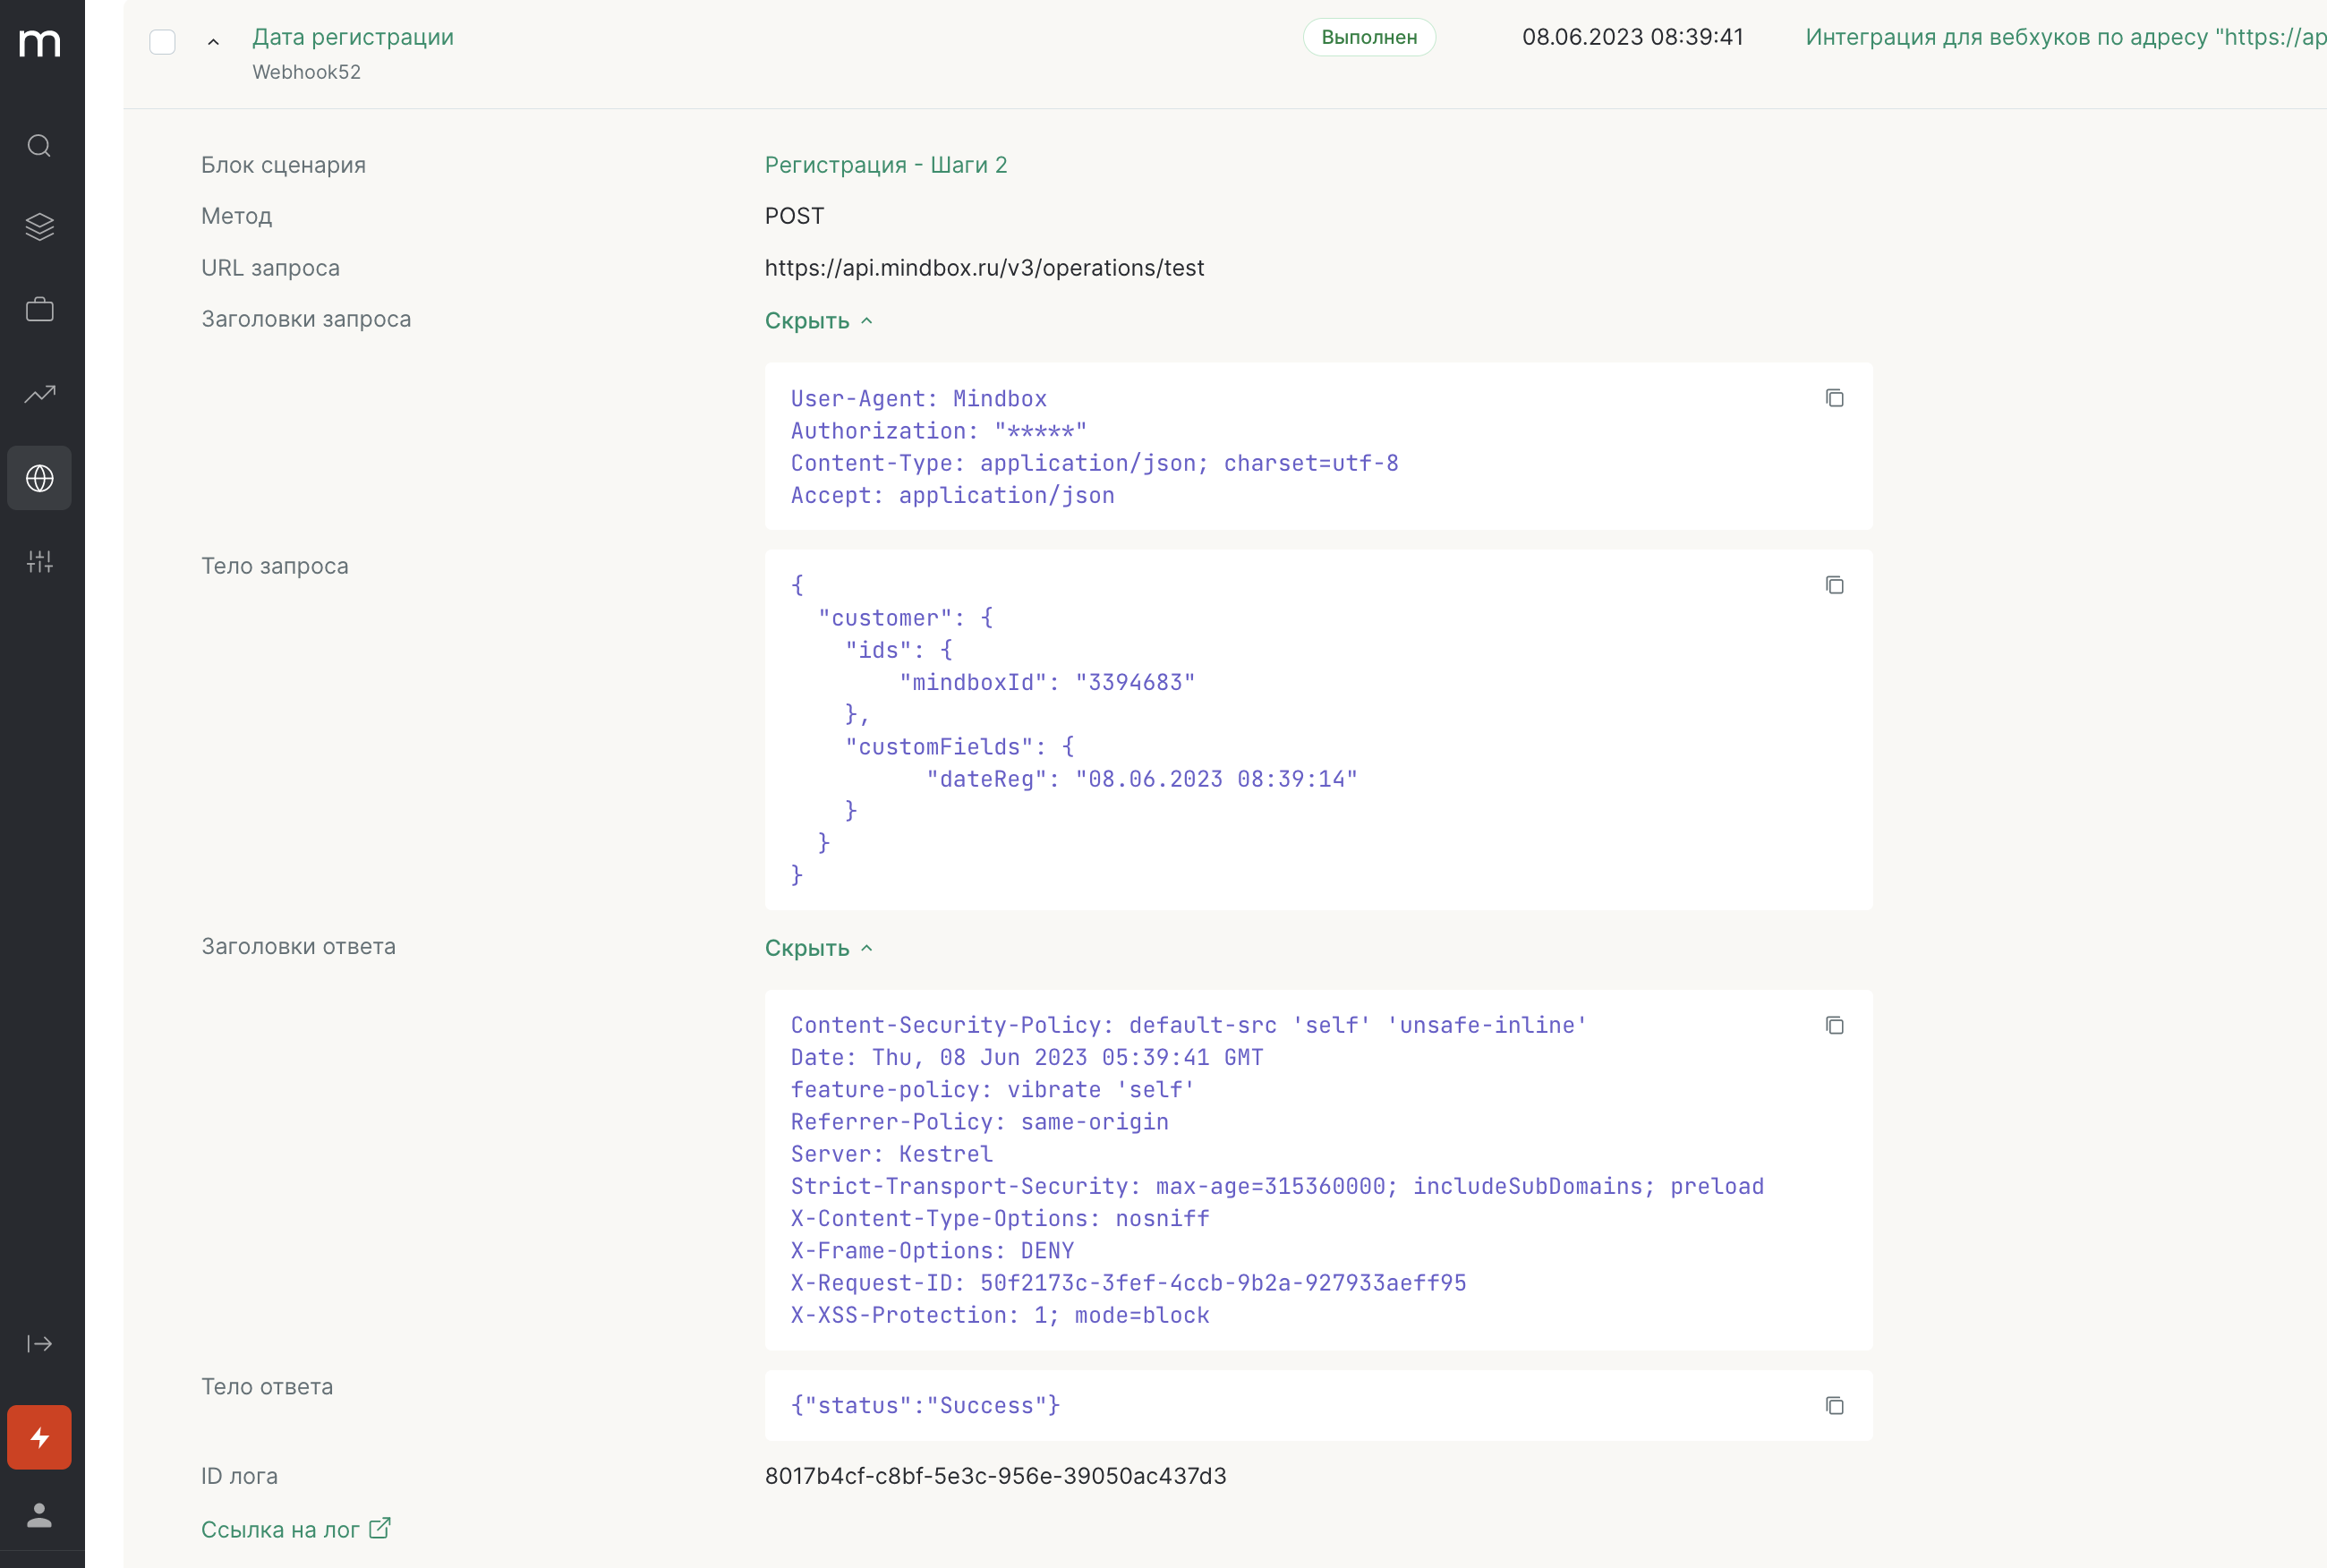
Task: Click the log ID 8017b4cf value
Action: 995,1476
